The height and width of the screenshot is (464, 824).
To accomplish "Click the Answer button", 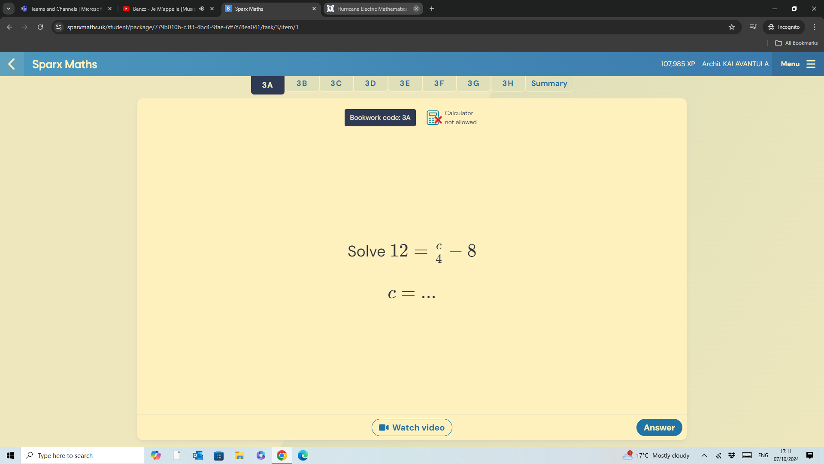I will [659, 427].
